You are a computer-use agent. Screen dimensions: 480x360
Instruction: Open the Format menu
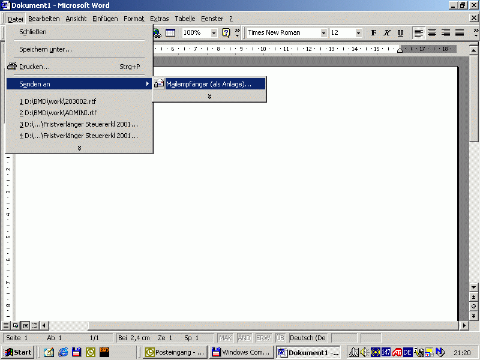coord(134,19)
